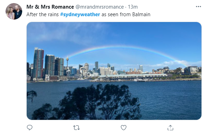Click the 13m timestamp link

pos(133,7)
